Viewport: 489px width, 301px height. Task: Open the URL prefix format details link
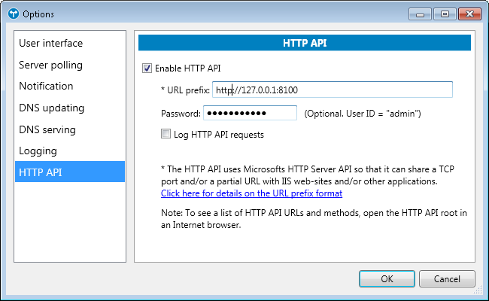tap(251, 193)
